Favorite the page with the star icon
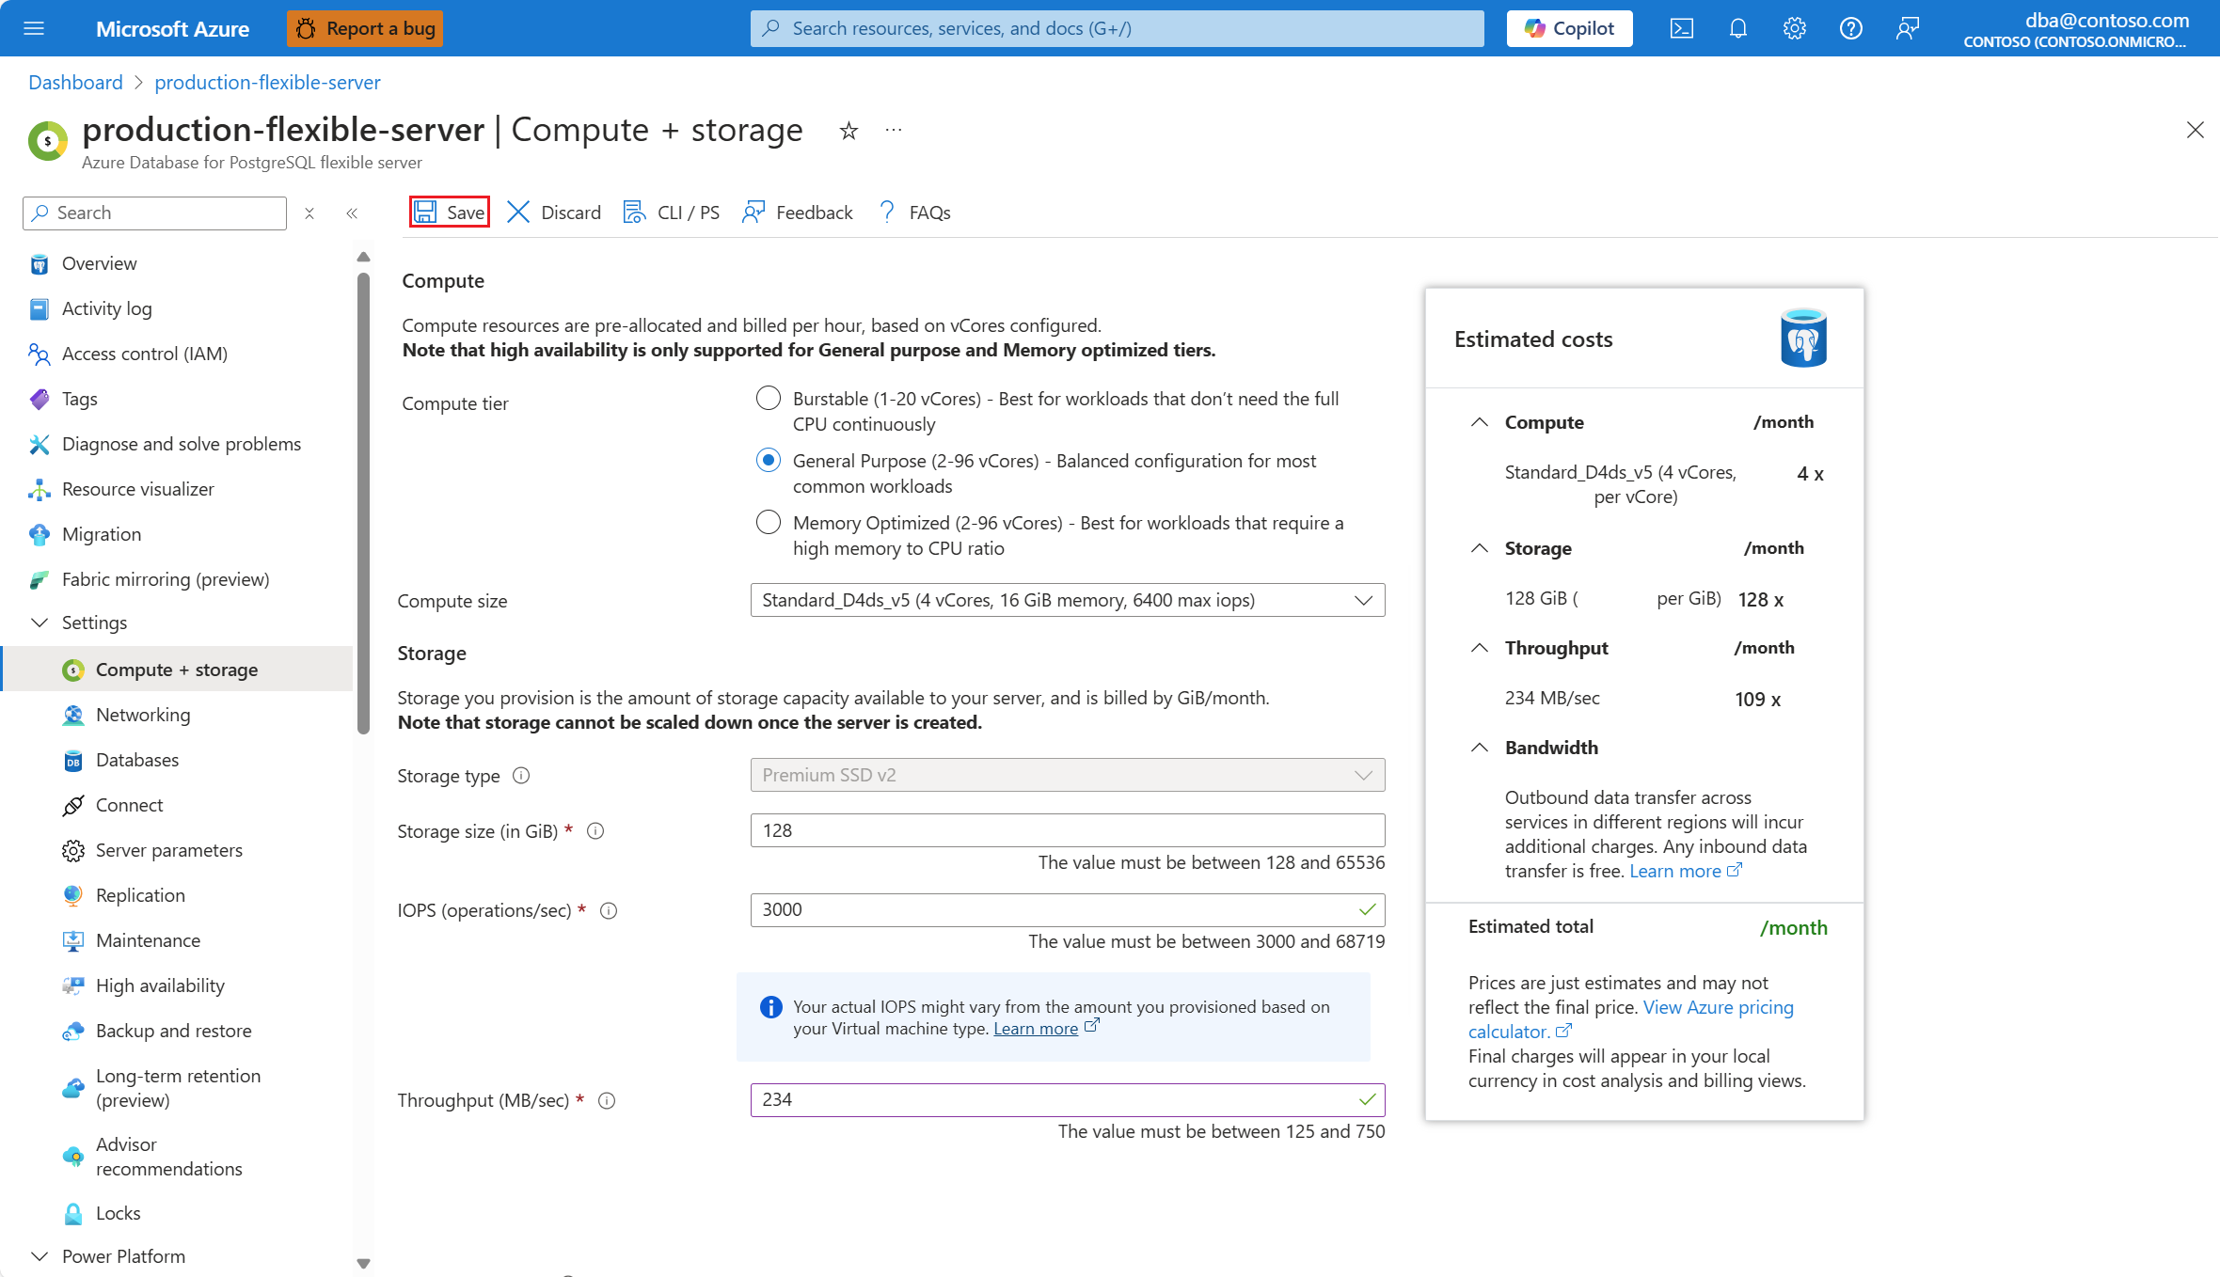The height and width of the screenshot is (1277, 2220). (848, 131)
